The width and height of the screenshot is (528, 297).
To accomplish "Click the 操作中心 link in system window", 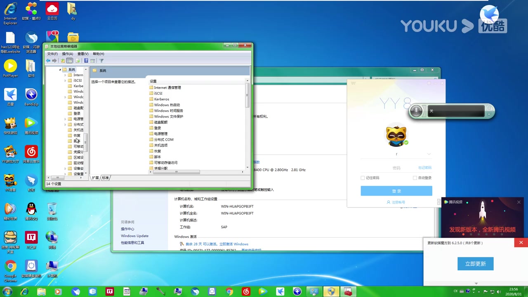I will pos(127,229).
